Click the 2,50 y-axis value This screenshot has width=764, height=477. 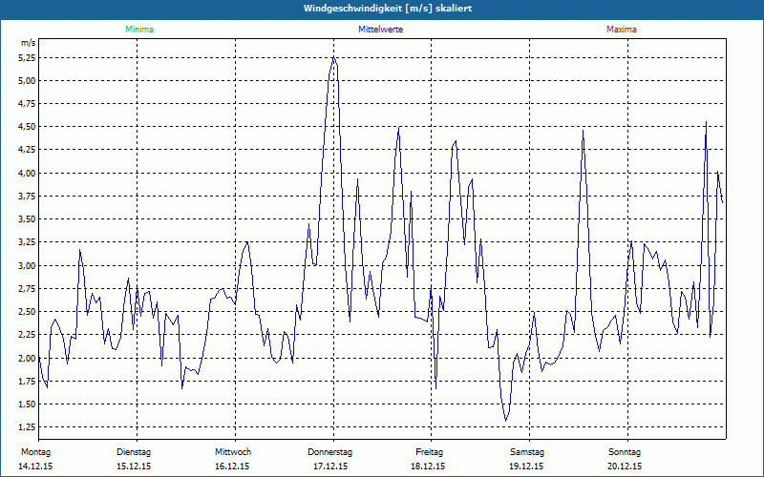click(28, 312)
